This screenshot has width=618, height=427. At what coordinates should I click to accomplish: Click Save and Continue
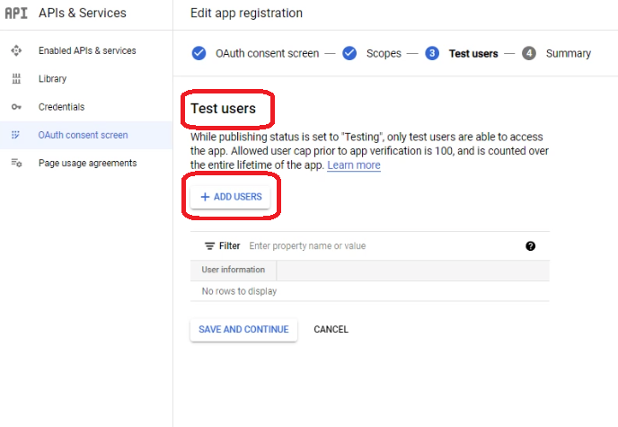243,330
